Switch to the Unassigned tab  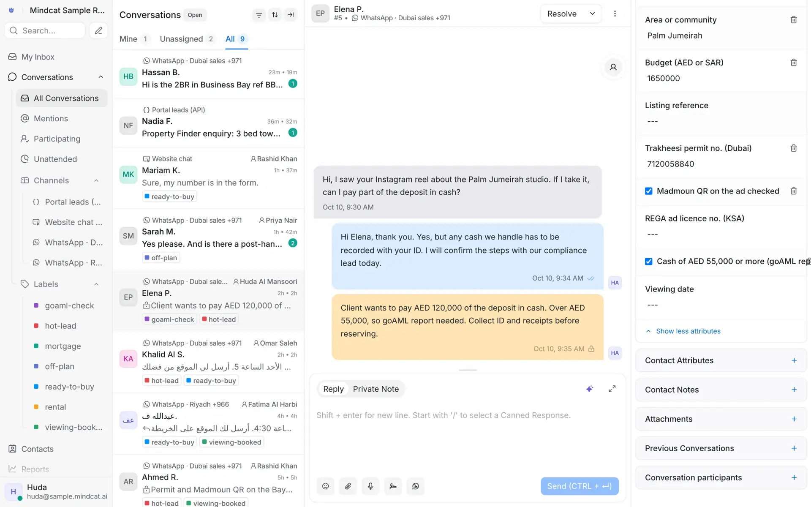187,39
